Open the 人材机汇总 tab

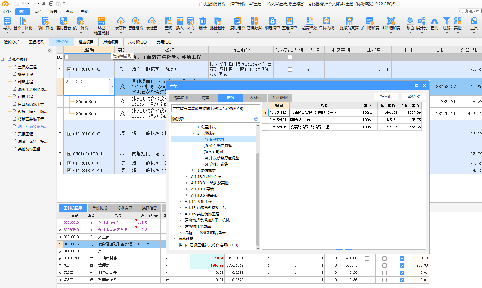pyautogui.click(x=138, y=42)
